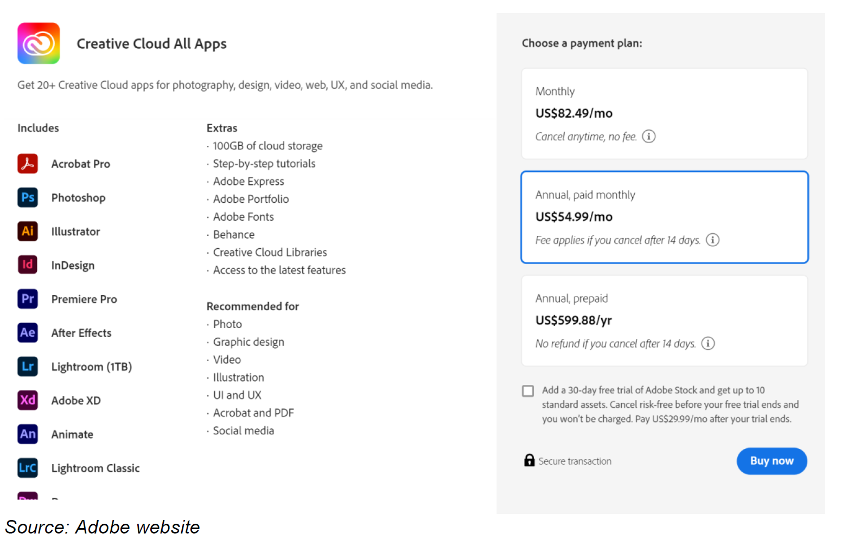The image size is (854, 540).
Task: Select the Annual, prepaid plan option
Action: pos(664,320)
